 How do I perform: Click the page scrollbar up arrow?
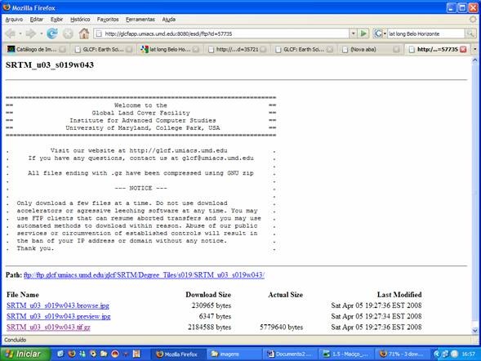click(x=474, y=60)
